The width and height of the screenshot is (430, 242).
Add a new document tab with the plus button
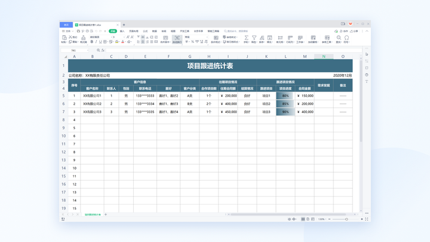pyautogui.click(x=124, y=24)
